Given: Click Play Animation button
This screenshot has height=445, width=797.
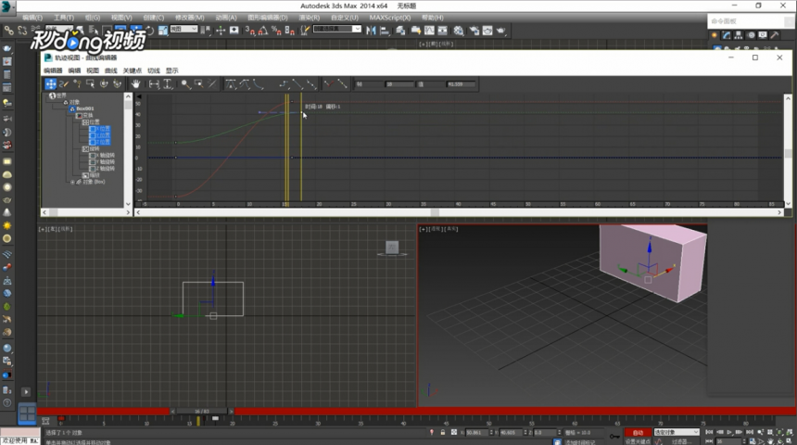Looking at the screenshot, I should coord(729,432).
